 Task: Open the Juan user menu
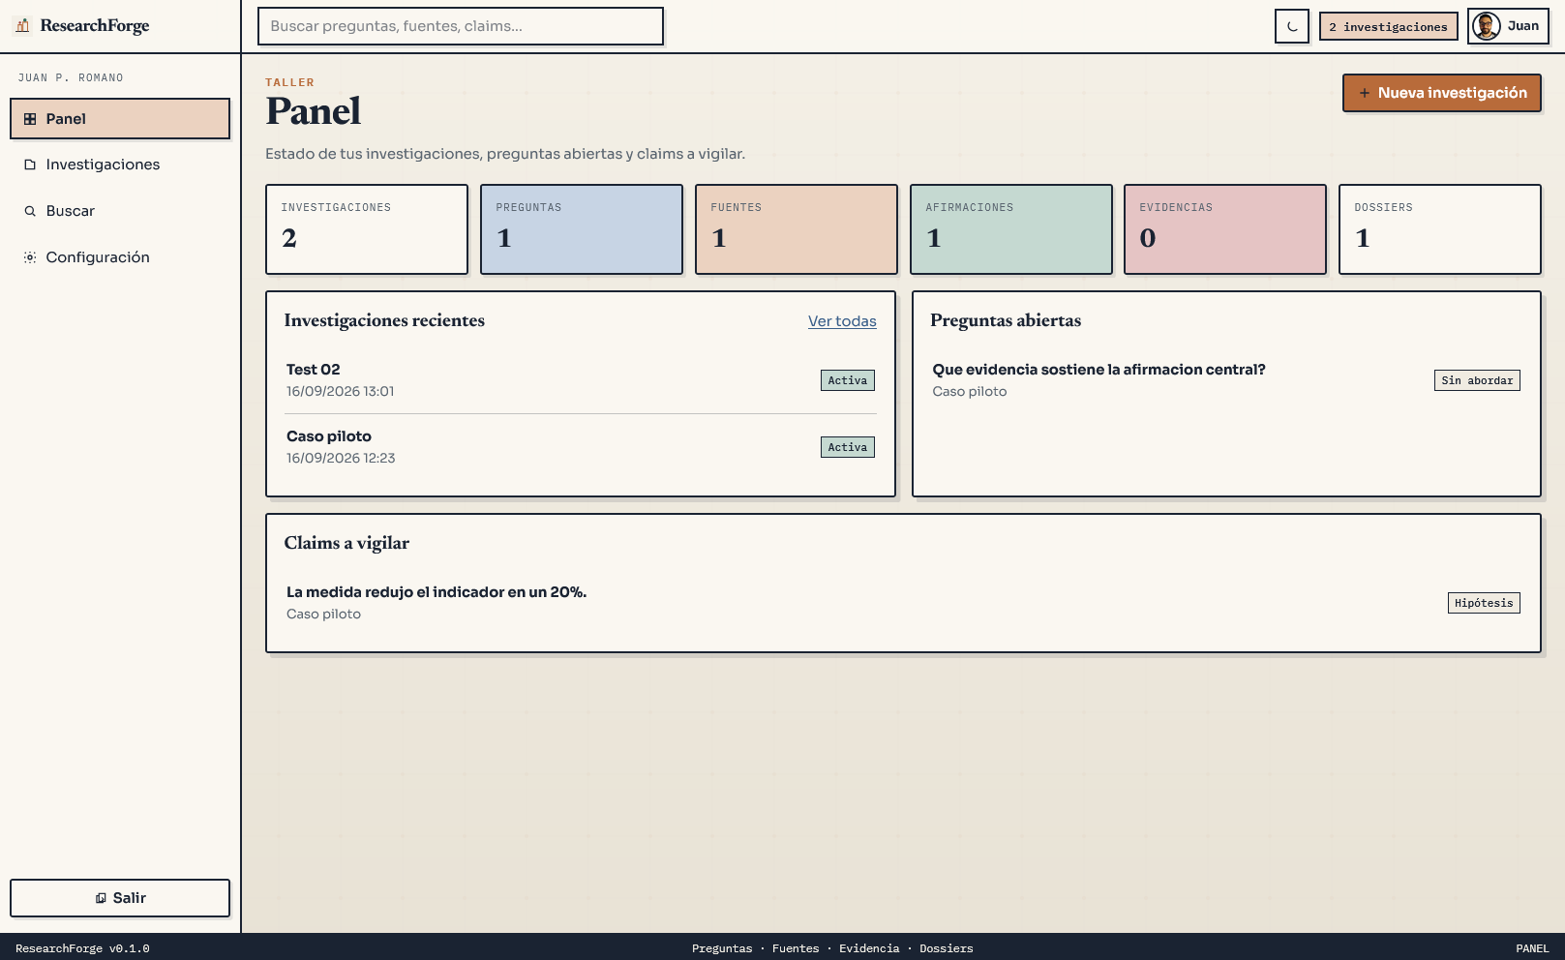coord(1508,26)
